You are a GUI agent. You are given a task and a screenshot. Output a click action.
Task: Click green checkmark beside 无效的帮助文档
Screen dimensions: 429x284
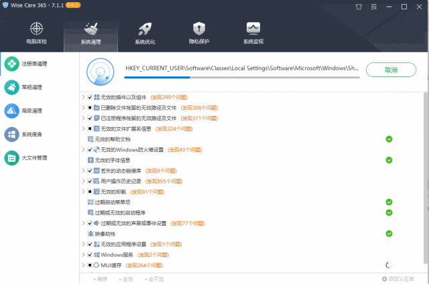pyautogui.click(x=389, y=139)
